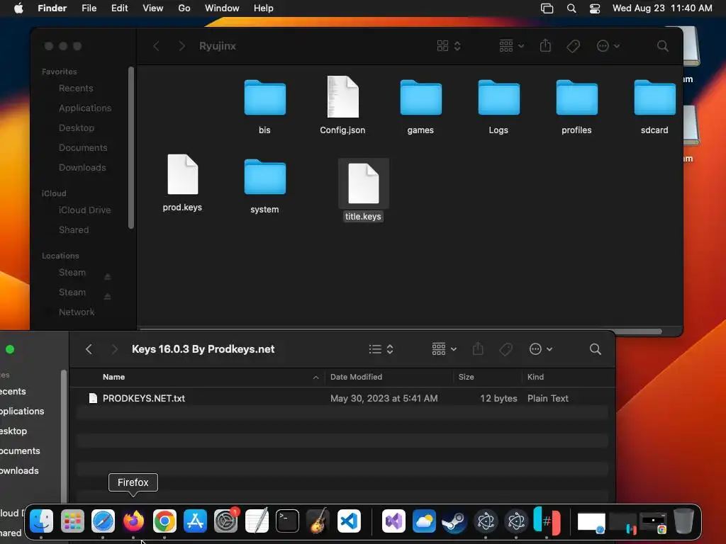726x544 pixels.
Task: Select Desktop in Ryujinx window sidebar
Action: click(77, 128)
